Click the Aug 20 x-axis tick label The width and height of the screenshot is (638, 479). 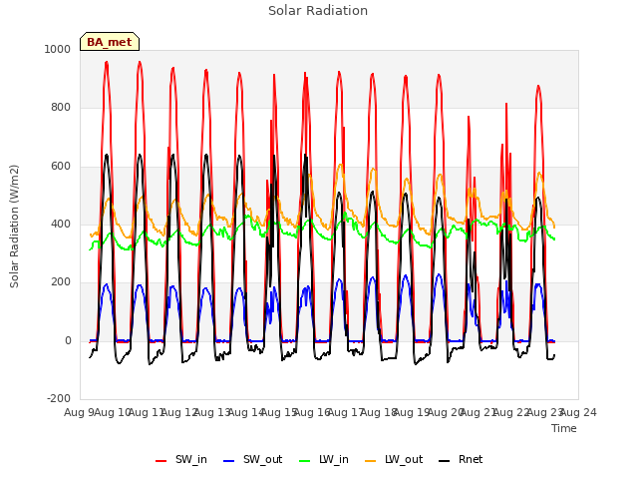coord(446,412)
